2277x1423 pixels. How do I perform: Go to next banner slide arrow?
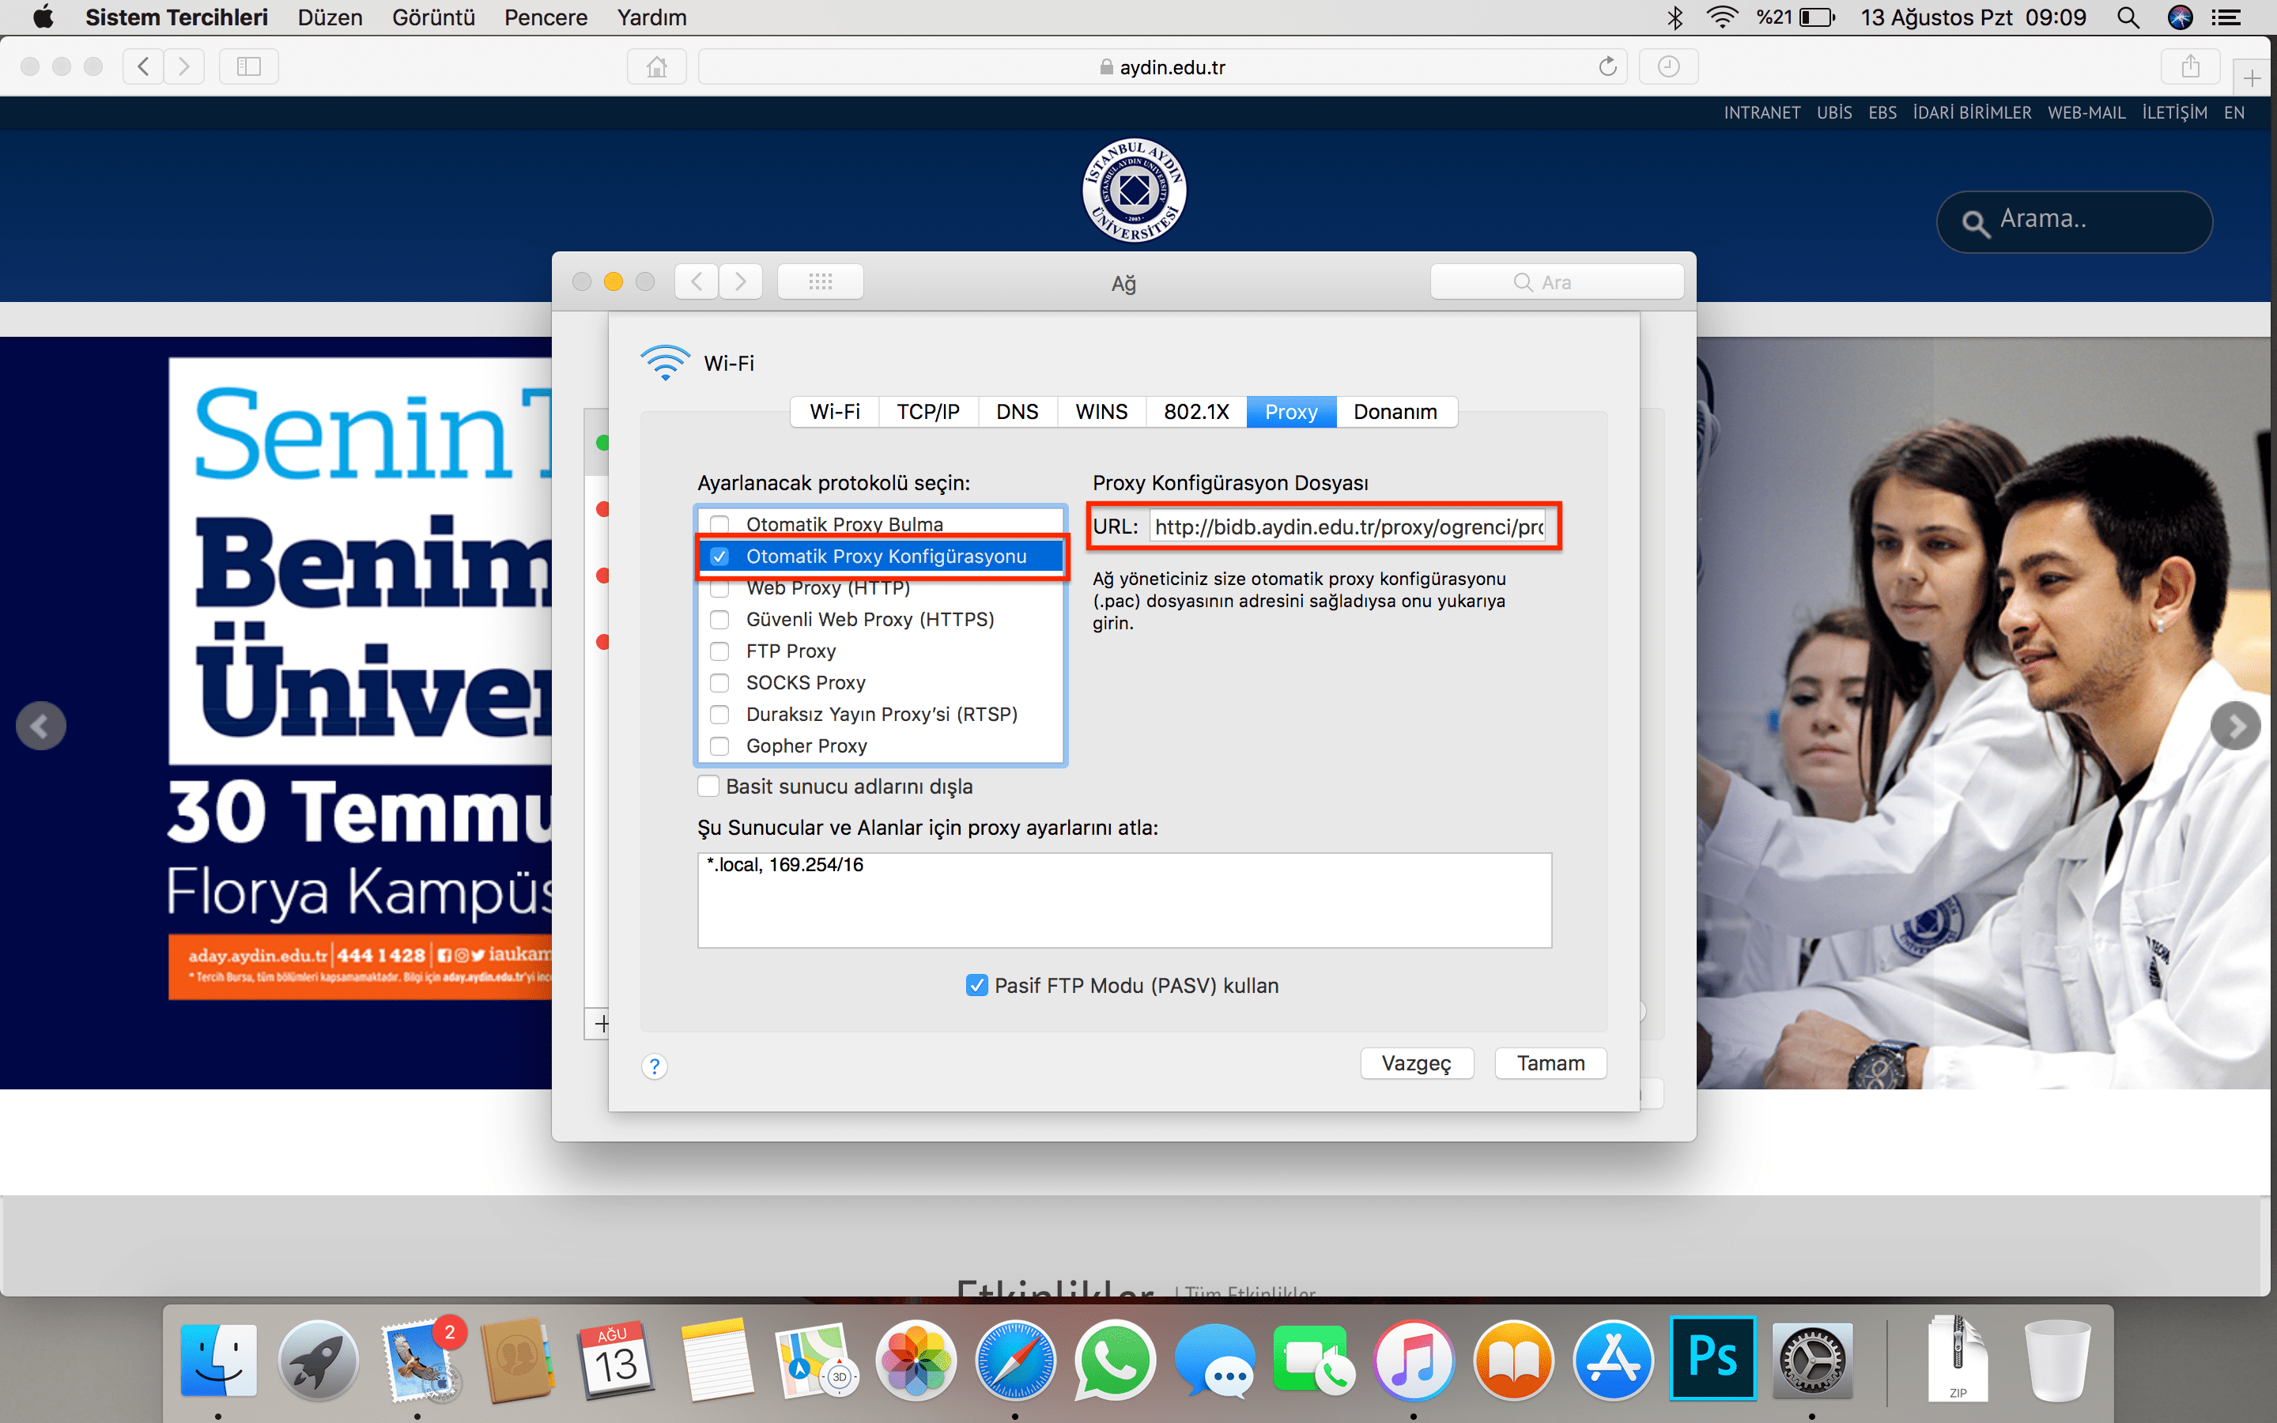(x=2234, y=726)
